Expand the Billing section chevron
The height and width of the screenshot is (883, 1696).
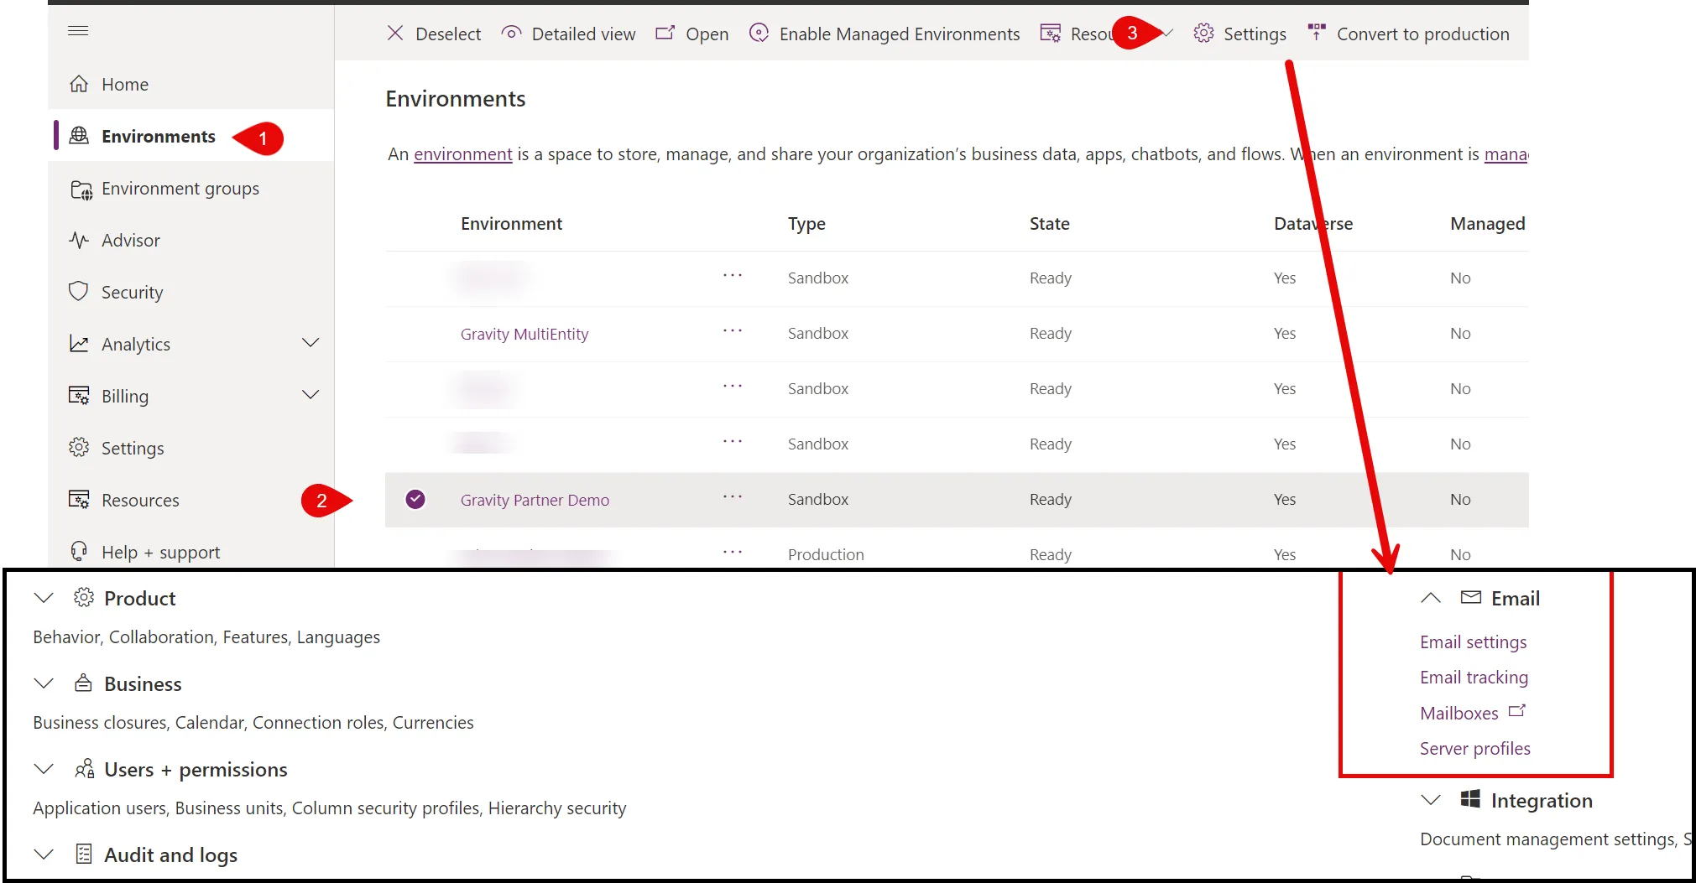(x=310, y=395)
